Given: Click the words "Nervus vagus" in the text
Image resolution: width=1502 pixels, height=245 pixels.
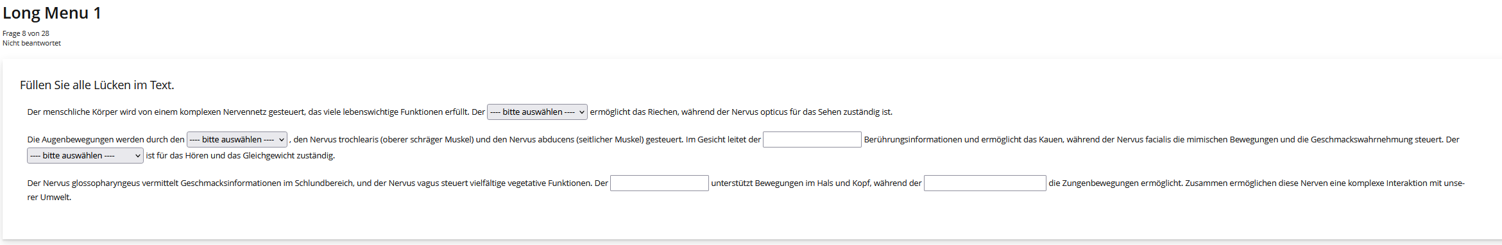Looking at the screenshot, I should click(414, 183).
